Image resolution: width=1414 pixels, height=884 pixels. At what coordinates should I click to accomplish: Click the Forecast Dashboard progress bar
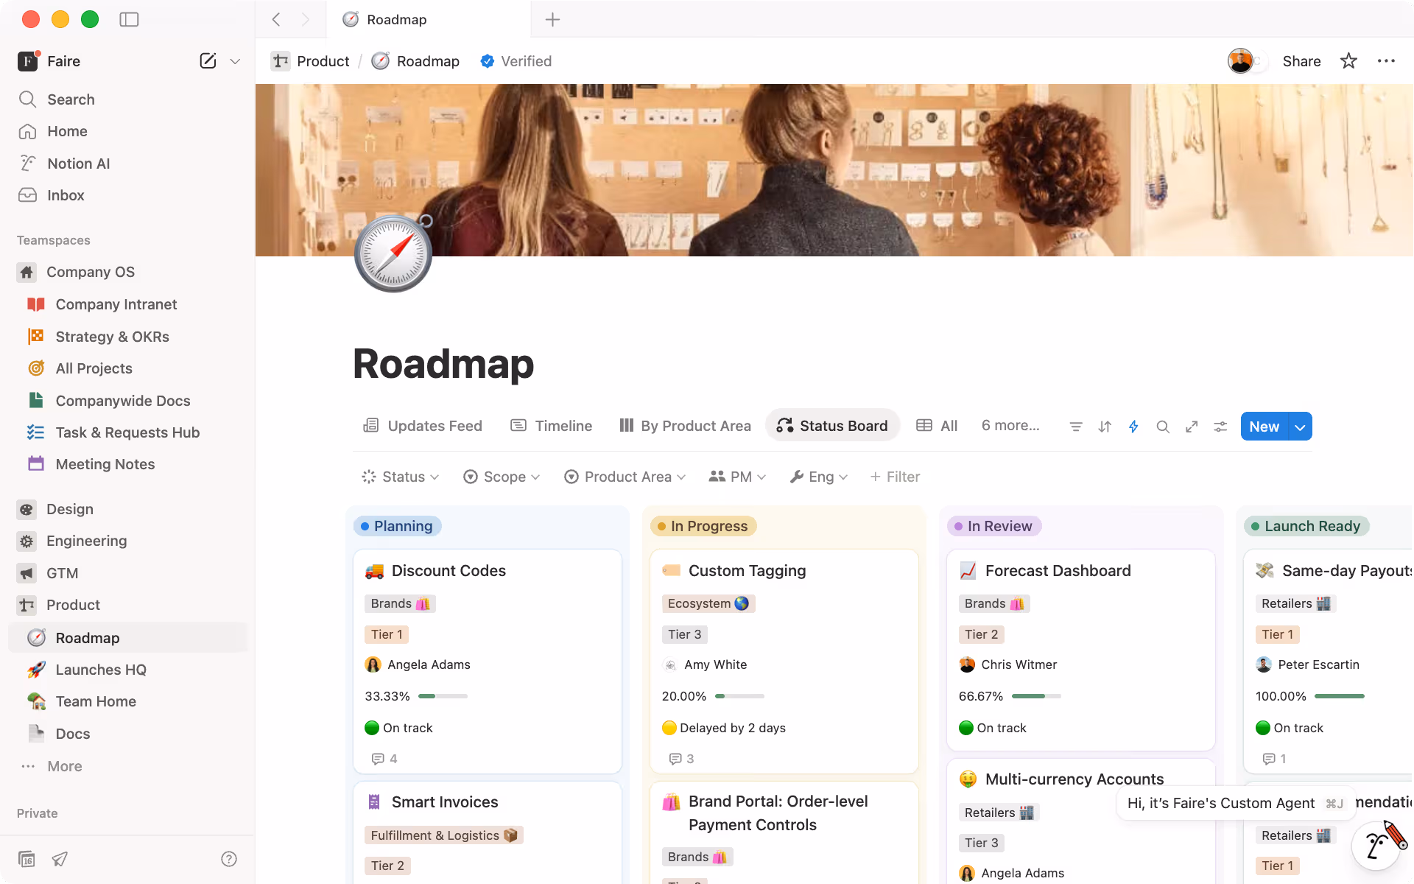[x=1035, y=695]
